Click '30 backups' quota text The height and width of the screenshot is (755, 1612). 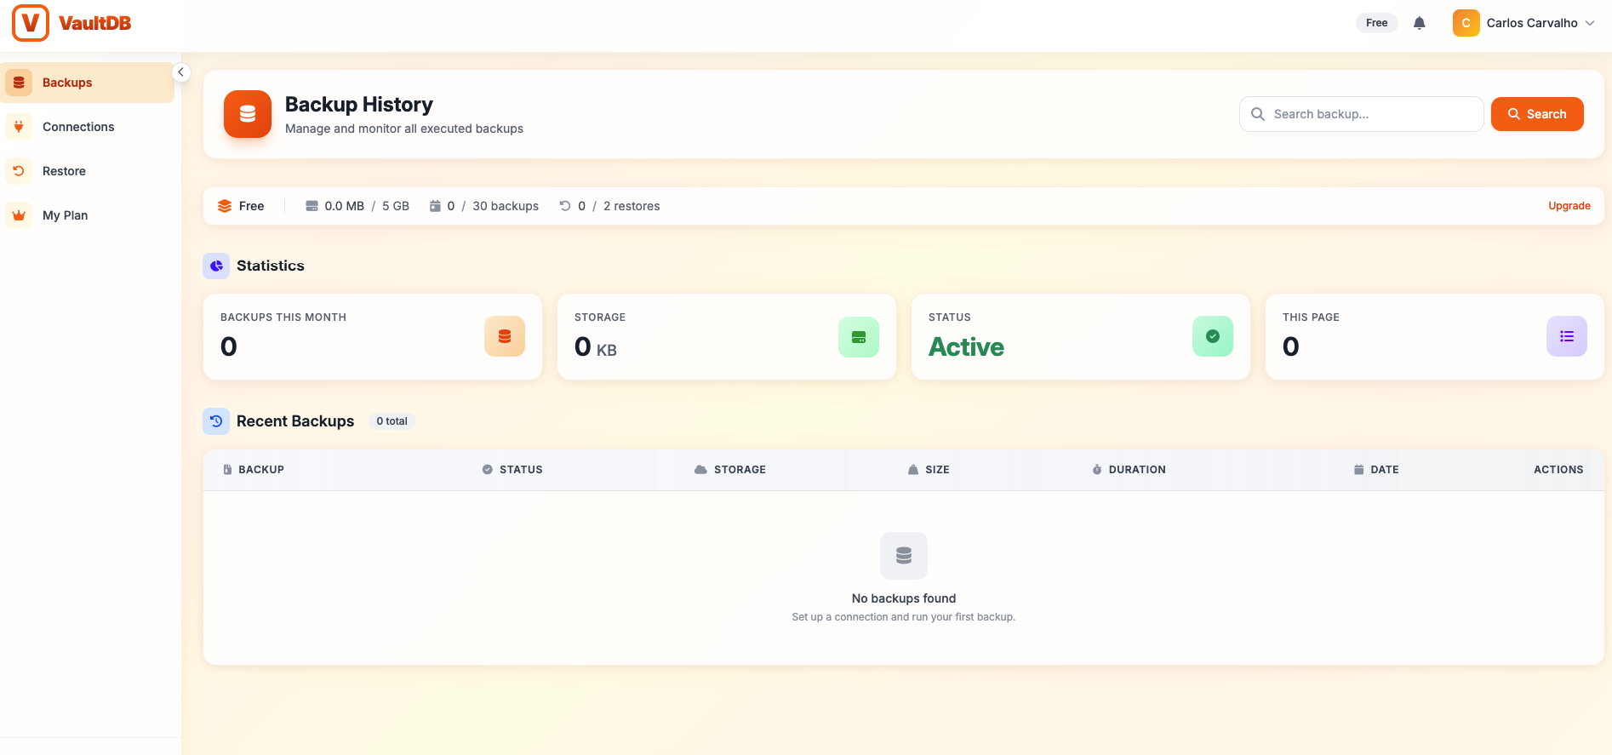(x=506, y=206)
